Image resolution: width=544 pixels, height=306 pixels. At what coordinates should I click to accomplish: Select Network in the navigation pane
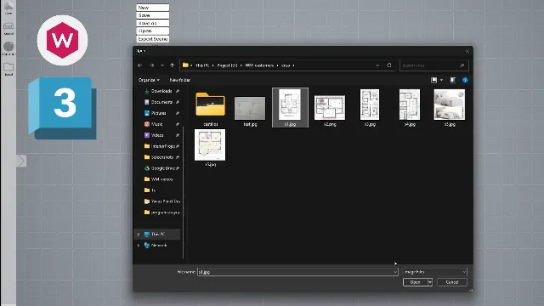159,246
